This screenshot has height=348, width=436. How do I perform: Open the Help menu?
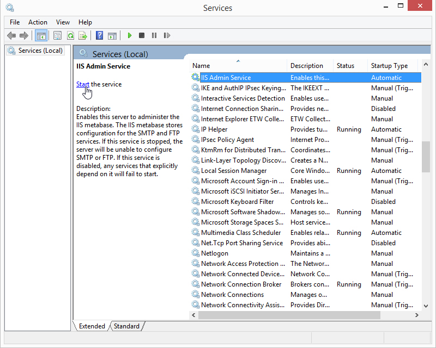[85, 22]
